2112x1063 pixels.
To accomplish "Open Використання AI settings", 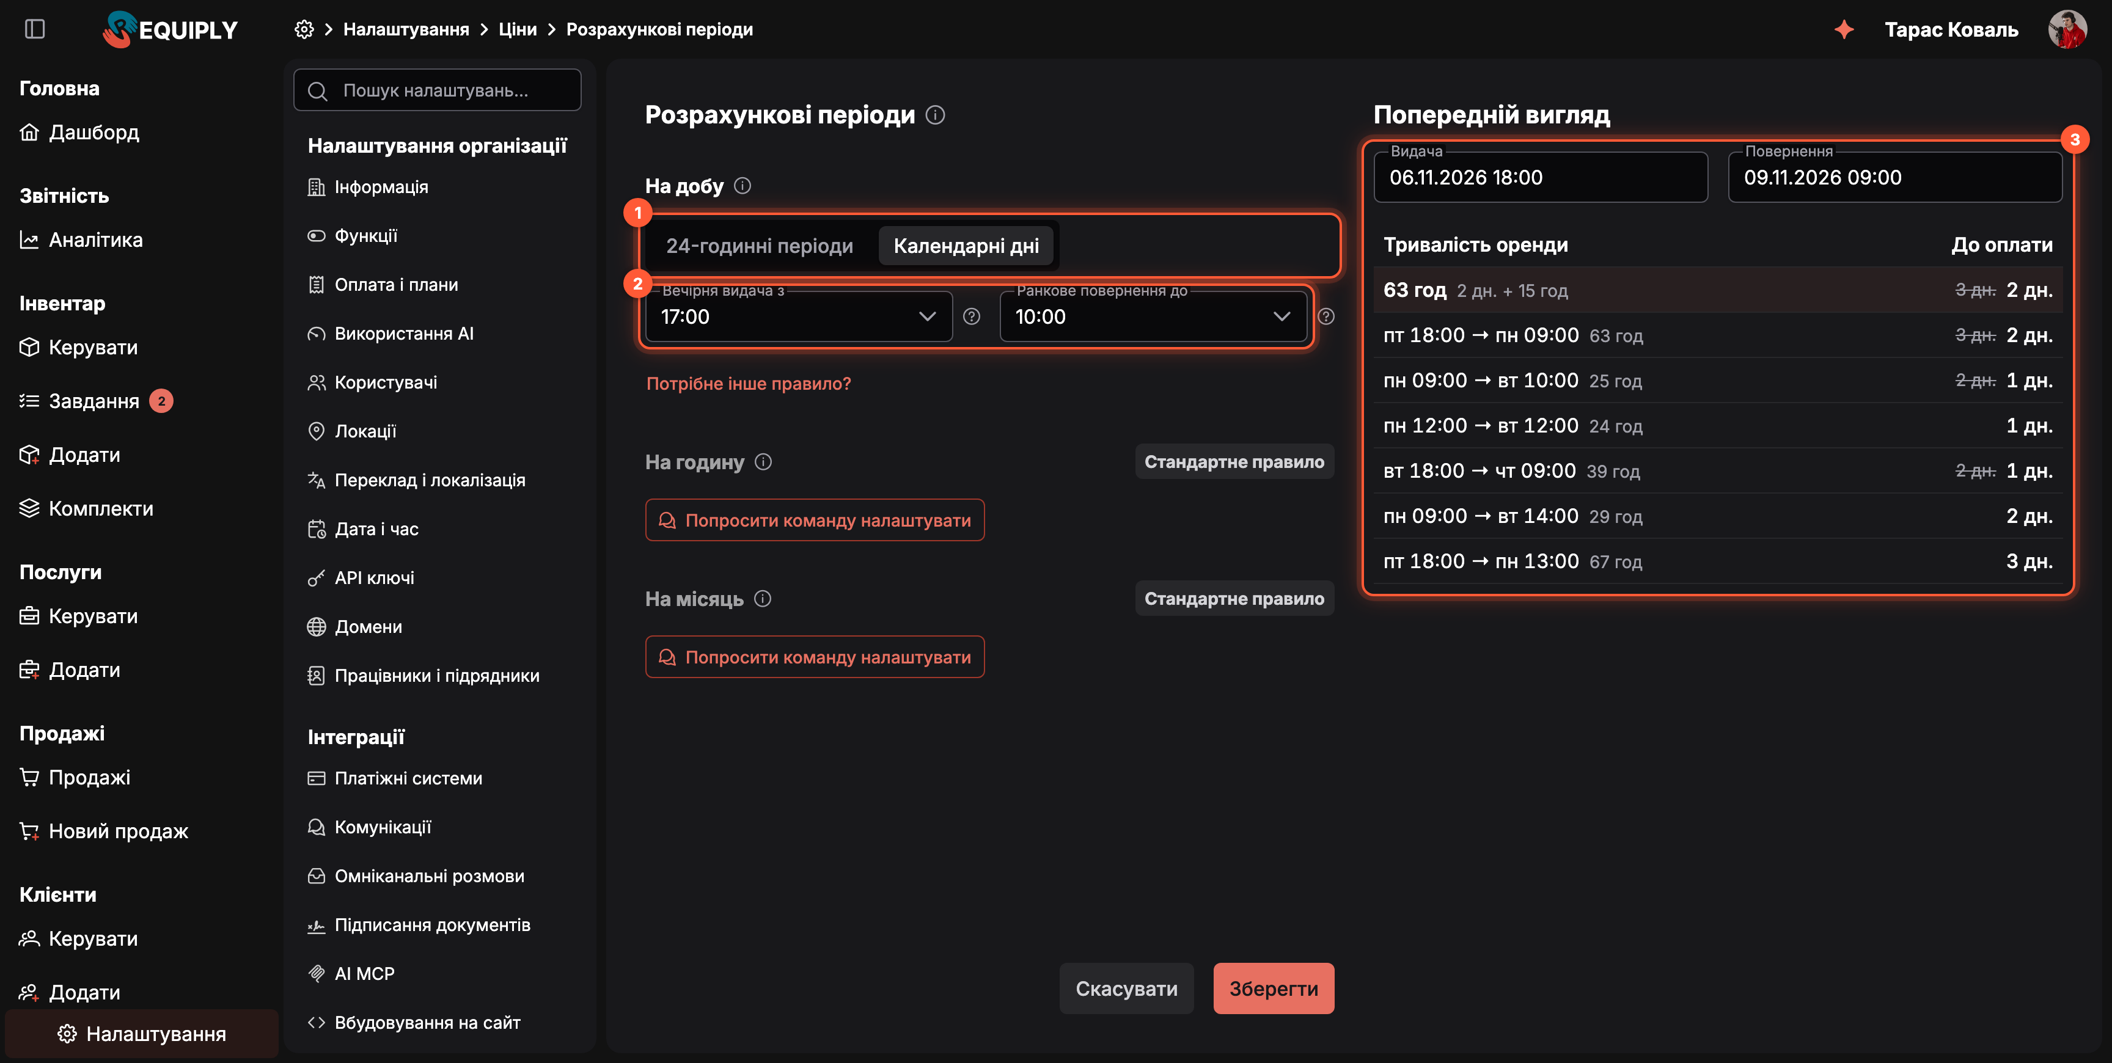I will 391,334.
